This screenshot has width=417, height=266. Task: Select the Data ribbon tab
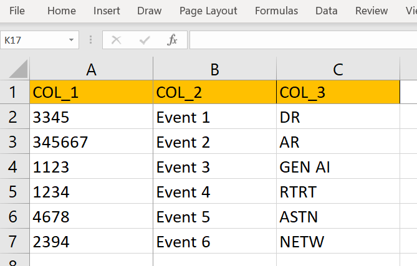click(326, 11)
